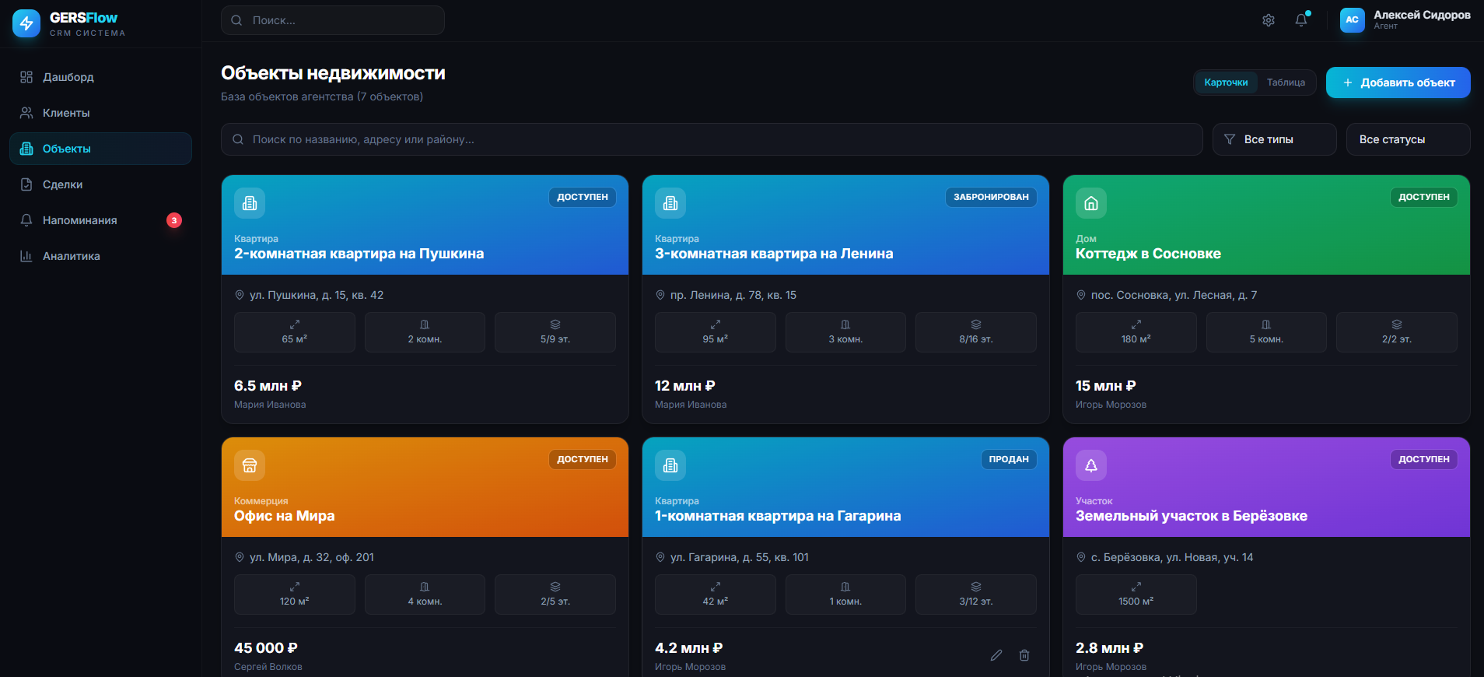The height and width of the screenshot is (677, 1484).
Task: Switch view to Карточки
Action: [x=1226, y=82]
